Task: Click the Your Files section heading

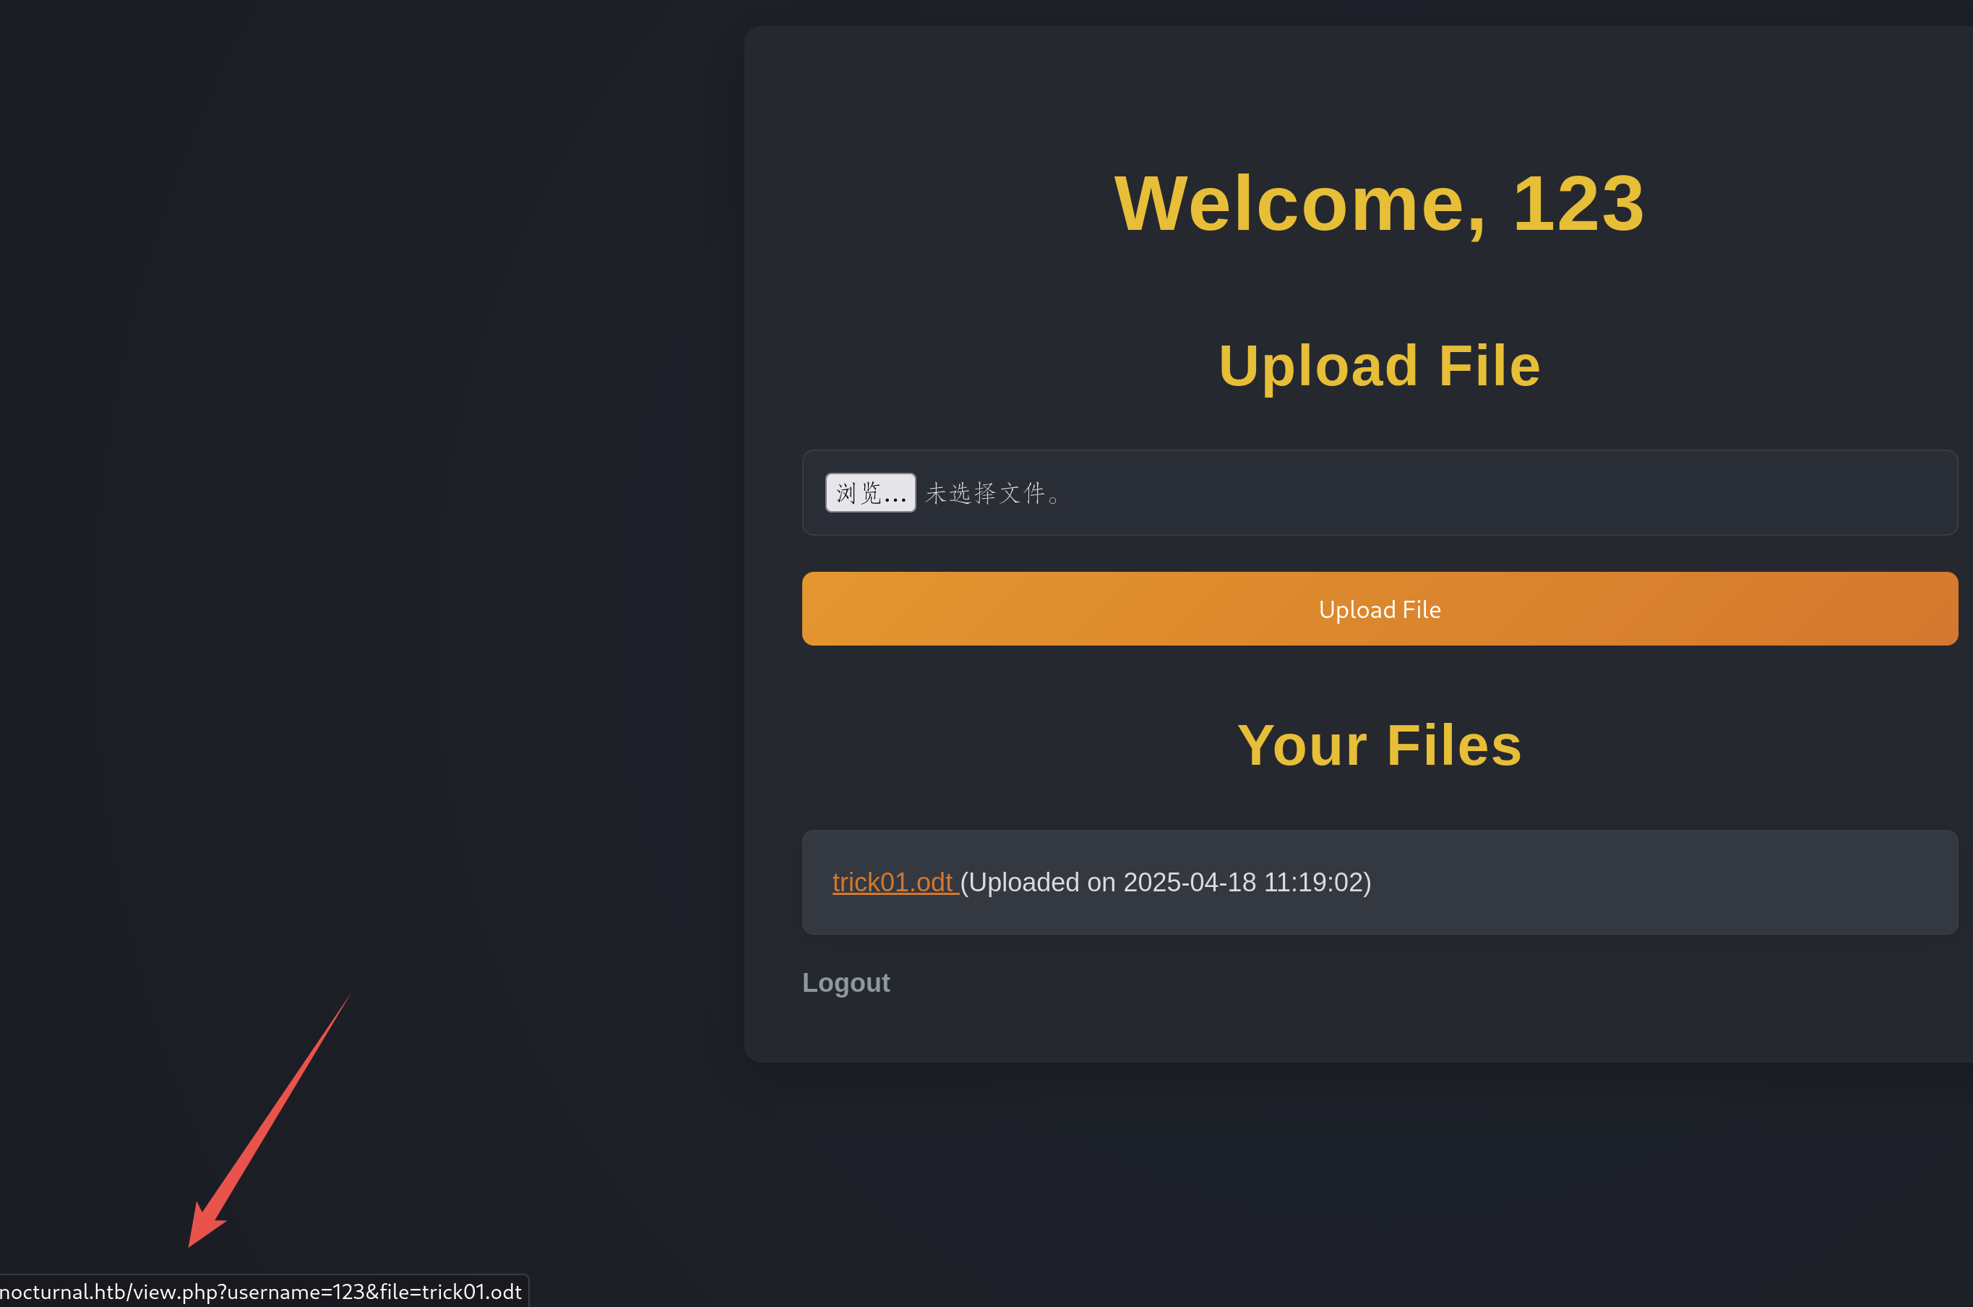Action: pyautogui.click(x=1379, y=745)
